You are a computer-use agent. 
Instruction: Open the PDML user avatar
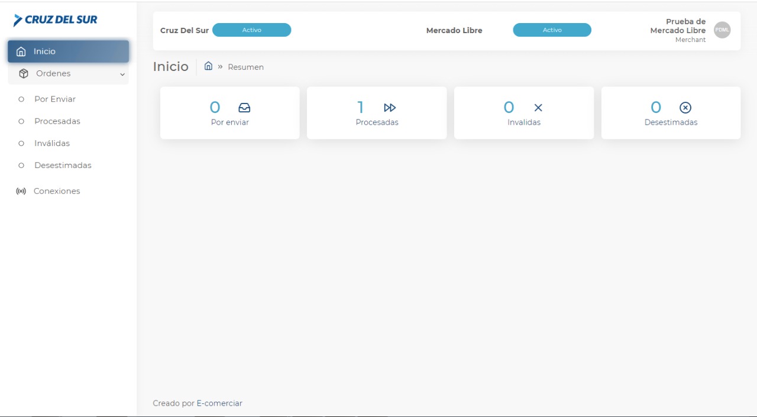[x=722, y=30]
